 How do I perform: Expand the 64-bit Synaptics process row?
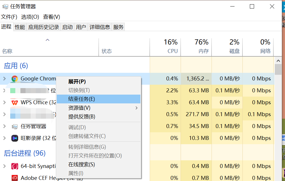pos(5,166)
